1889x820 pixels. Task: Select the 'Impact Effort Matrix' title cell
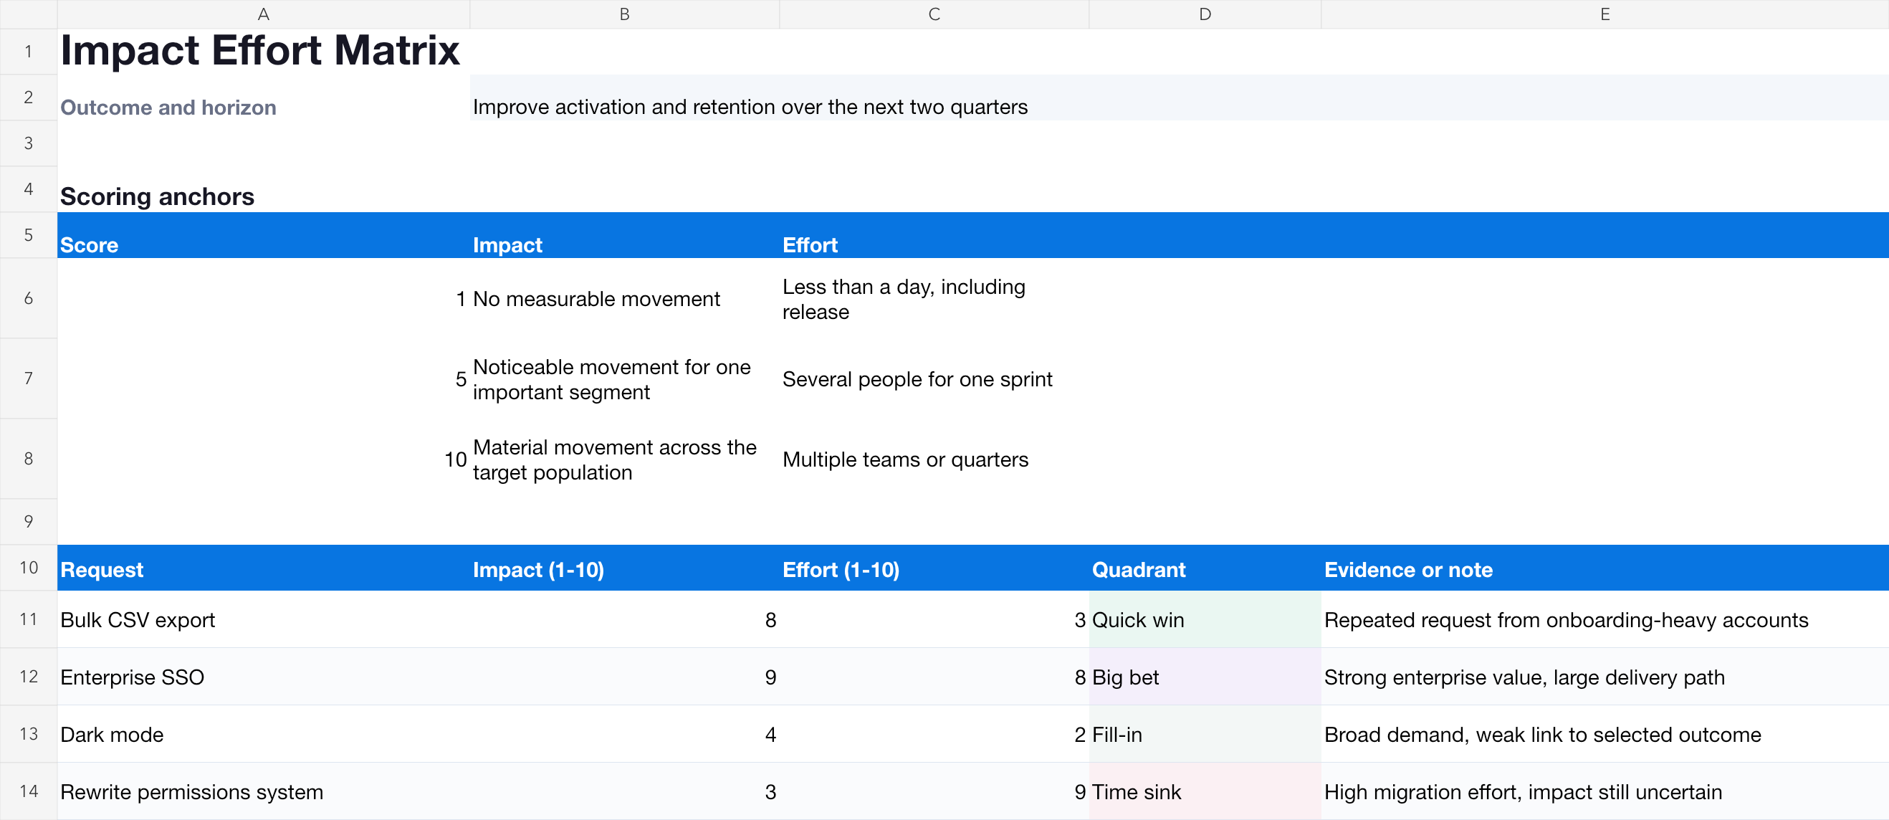(x=263, y=52)
